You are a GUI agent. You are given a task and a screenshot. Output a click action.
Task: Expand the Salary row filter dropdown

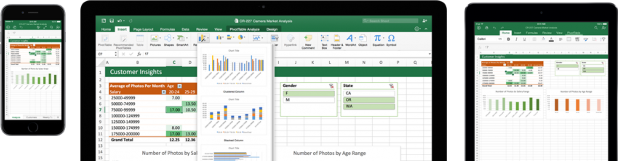click(x=164, y=92)
